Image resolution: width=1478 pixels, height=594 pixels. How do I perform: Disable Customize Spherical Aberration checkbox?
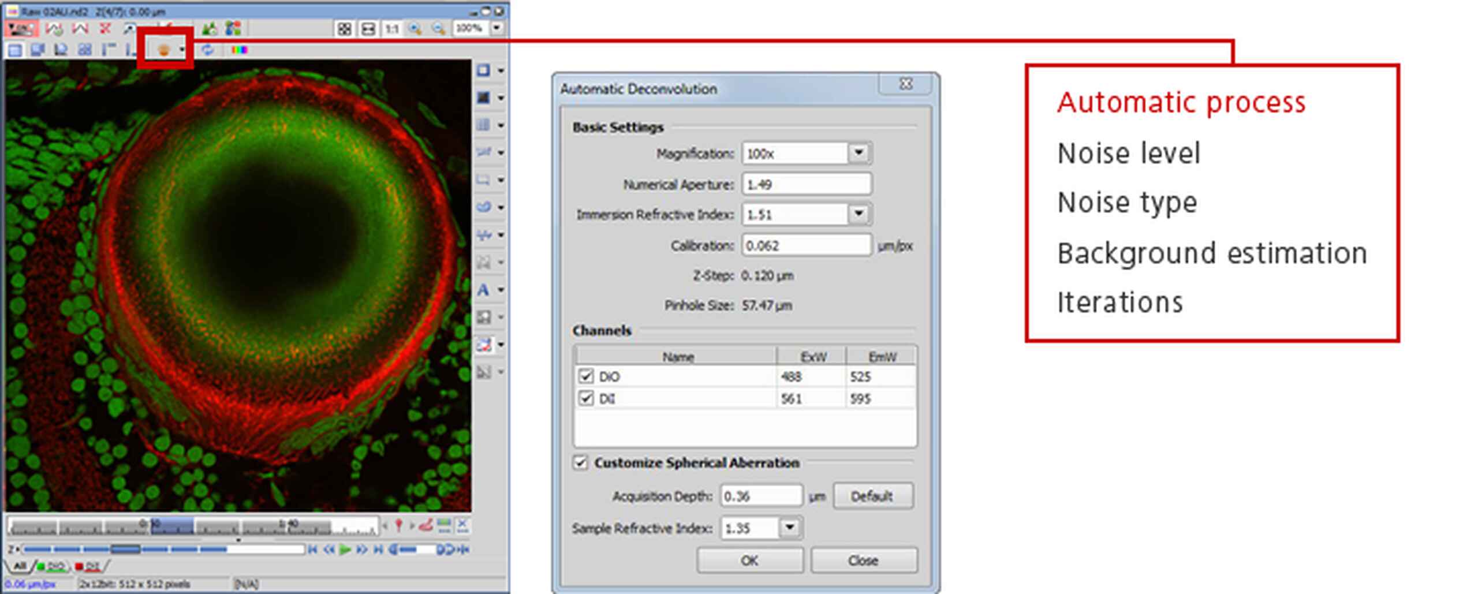tap(581, 462)
